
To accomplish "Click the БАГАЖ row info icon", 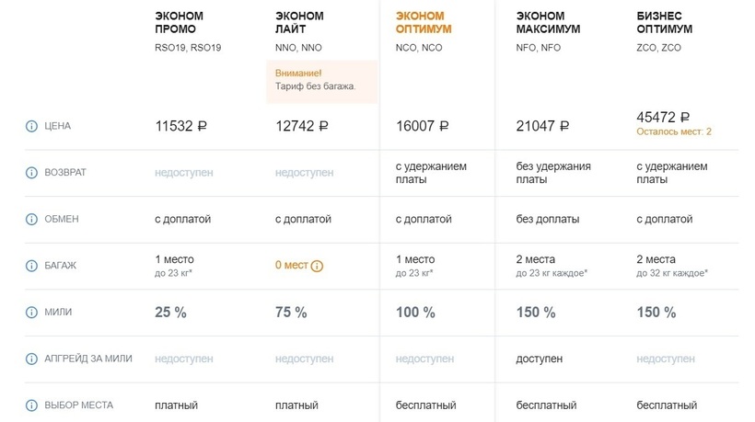I will click(x=31, y=266).
